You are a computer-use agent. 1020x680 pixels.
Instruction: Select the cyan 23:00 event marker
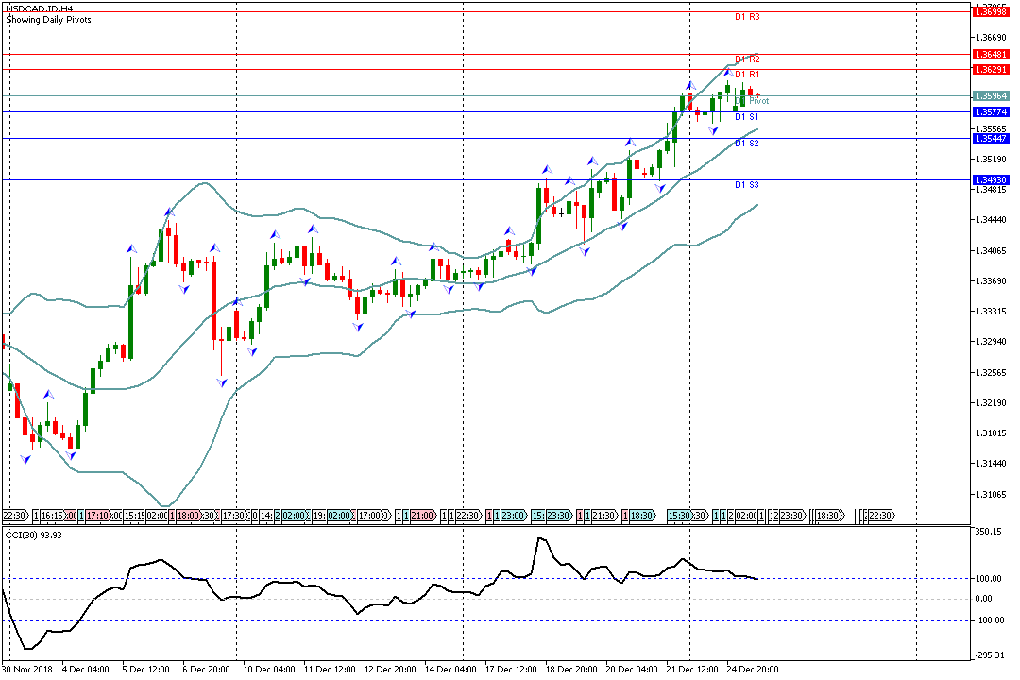514,516
